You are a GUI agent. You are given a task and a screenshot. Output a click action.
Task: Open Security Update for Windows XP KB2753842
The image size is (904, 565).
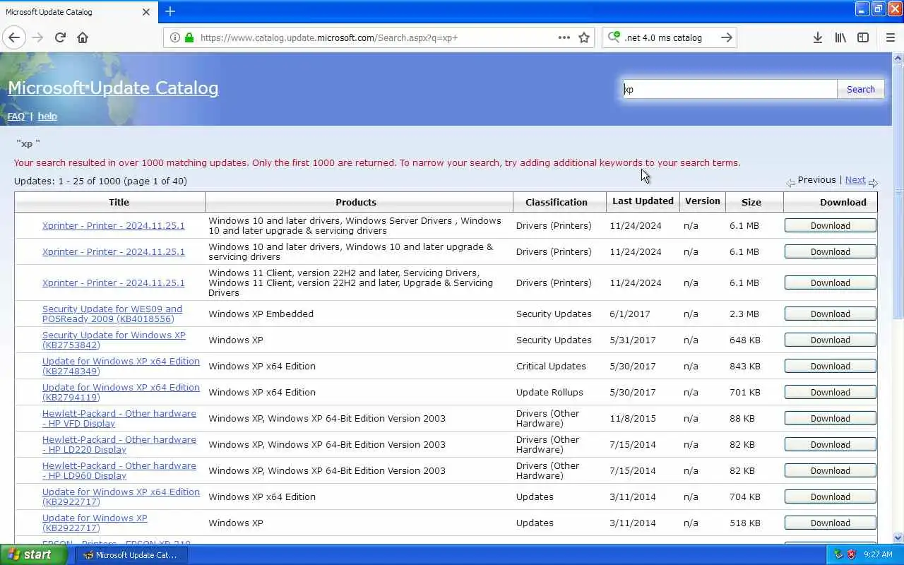pyautogui.click(x=114, y=340)
